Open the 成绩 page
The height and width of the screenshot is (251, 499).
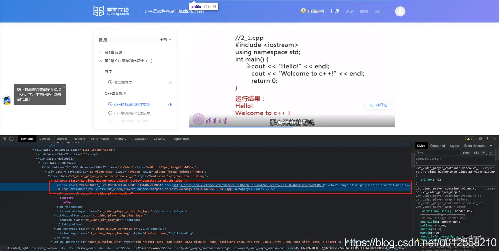point(364,11)
